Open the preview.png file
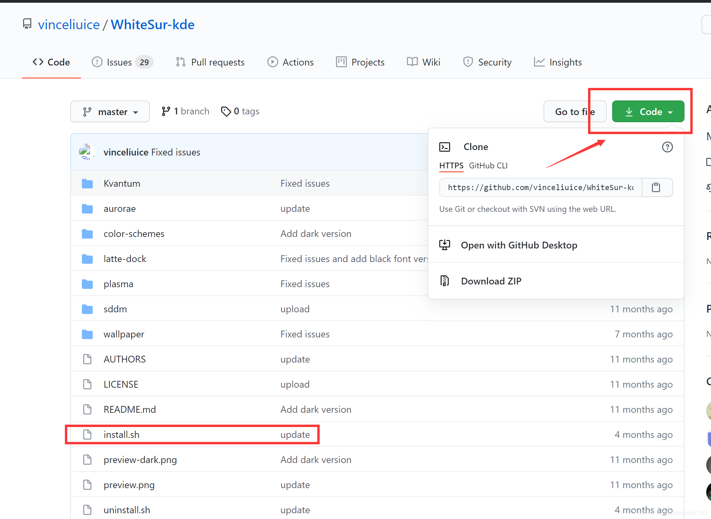 tap(129, 485)
